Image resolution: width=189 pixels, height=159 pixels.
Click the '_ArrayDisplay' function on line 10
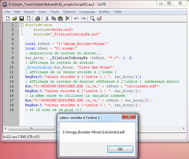39,68
